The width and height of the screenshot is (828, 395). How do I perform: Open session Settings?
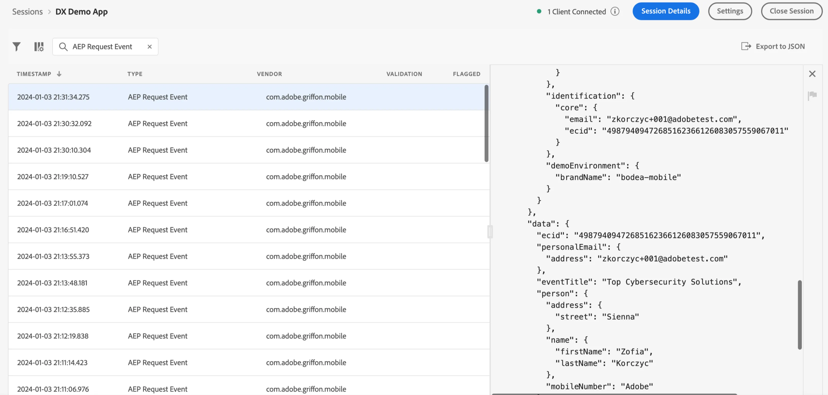tap(730, 11)
